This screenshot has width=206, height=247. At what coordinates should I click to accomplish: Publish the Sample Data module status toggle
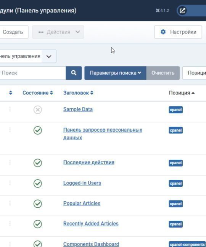(x=38, y=110)
